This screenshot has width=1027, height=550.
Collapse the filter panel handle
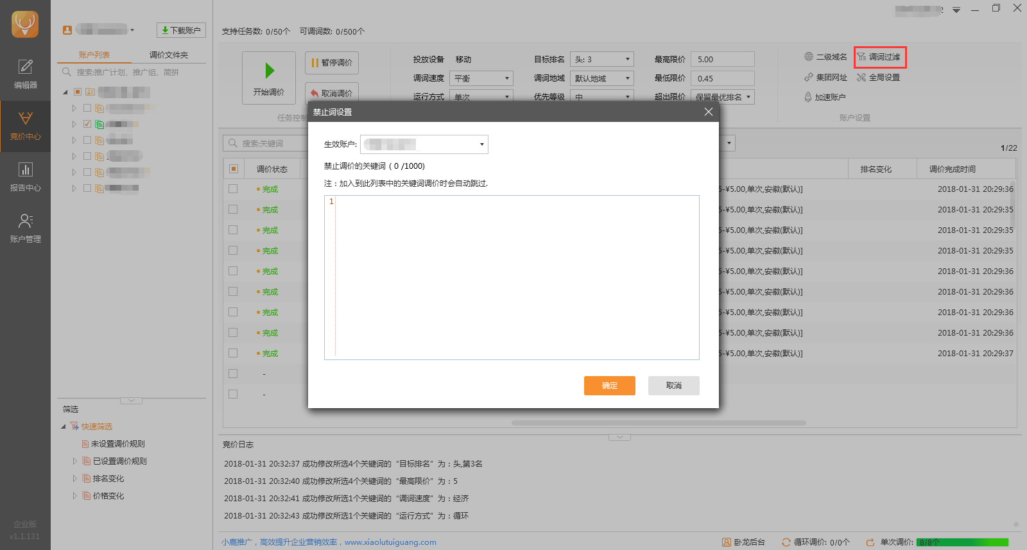[132, 400]
